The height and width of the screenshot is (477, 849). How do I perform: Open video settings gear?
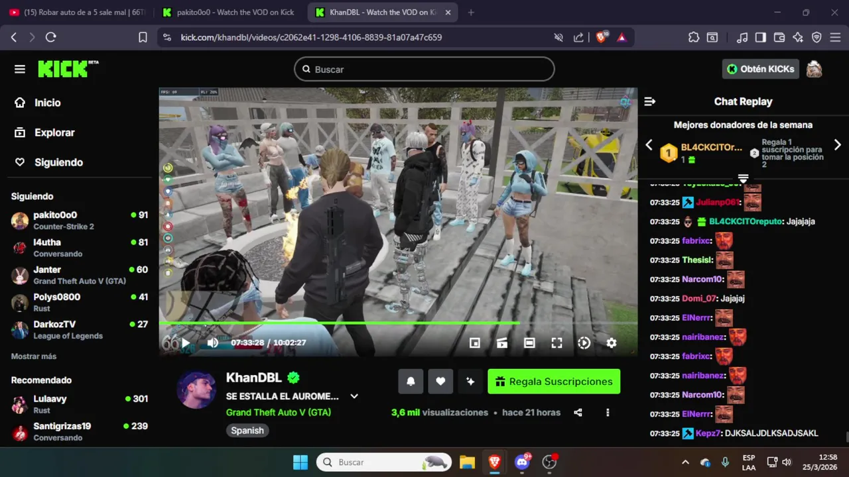tap(612, 343)
